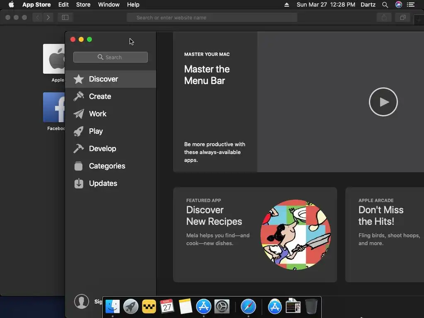The image size is (424, 318).
Task: Check Updates in the App Store sidebar
Action: point(110,183)
